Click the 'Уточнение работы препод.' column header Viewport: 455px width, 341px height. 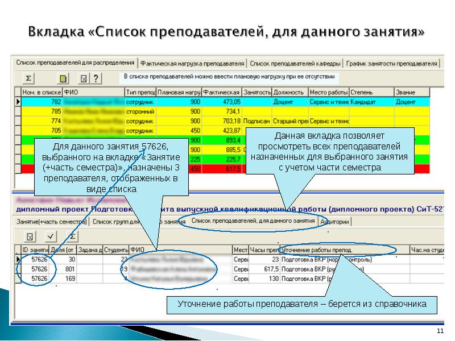(345, 249)
